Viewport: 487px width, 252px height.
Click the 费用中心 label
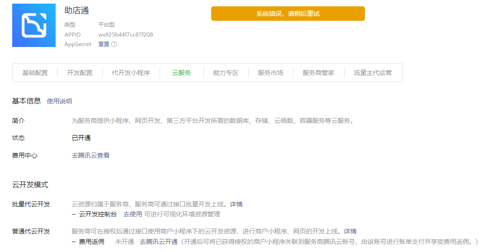click(x=24, y=155)
